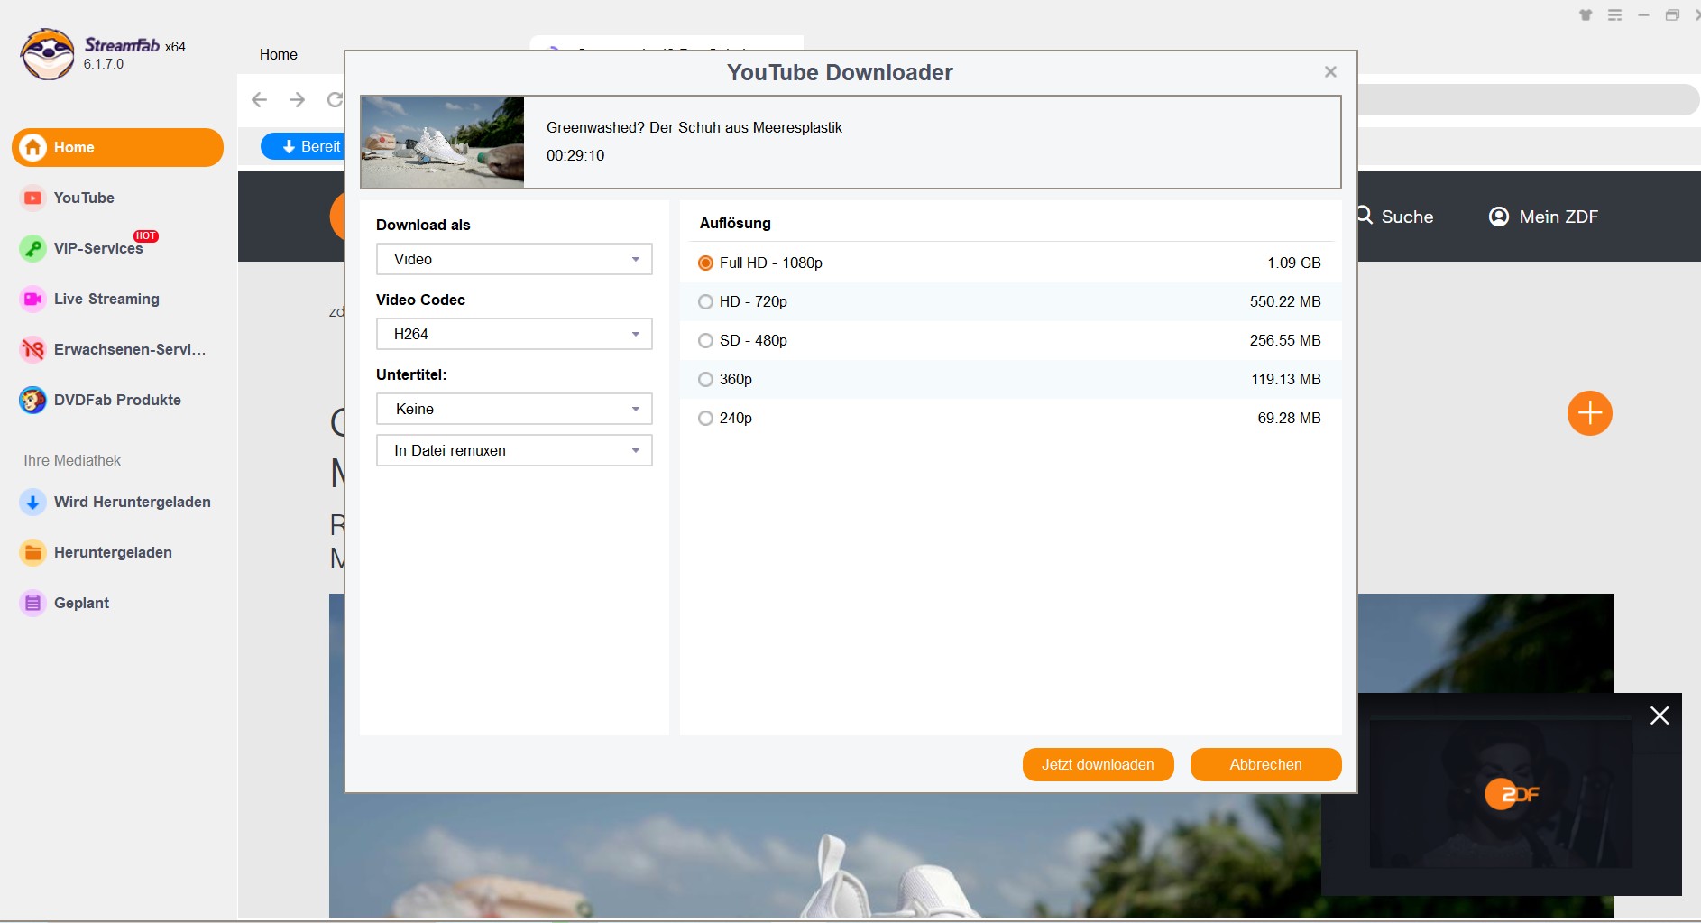Open Erwachsenen-Services sidebar icon
Screen dimensions: 1701x923
(x=33, y=349)
